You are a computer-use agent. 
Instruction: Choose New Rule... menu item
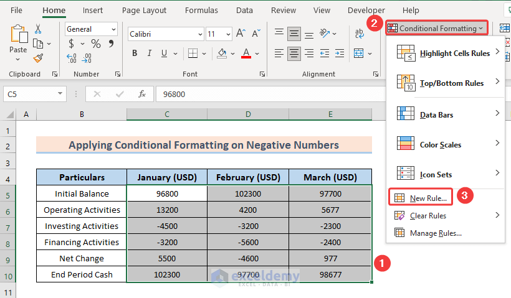(x=421, y=198)
